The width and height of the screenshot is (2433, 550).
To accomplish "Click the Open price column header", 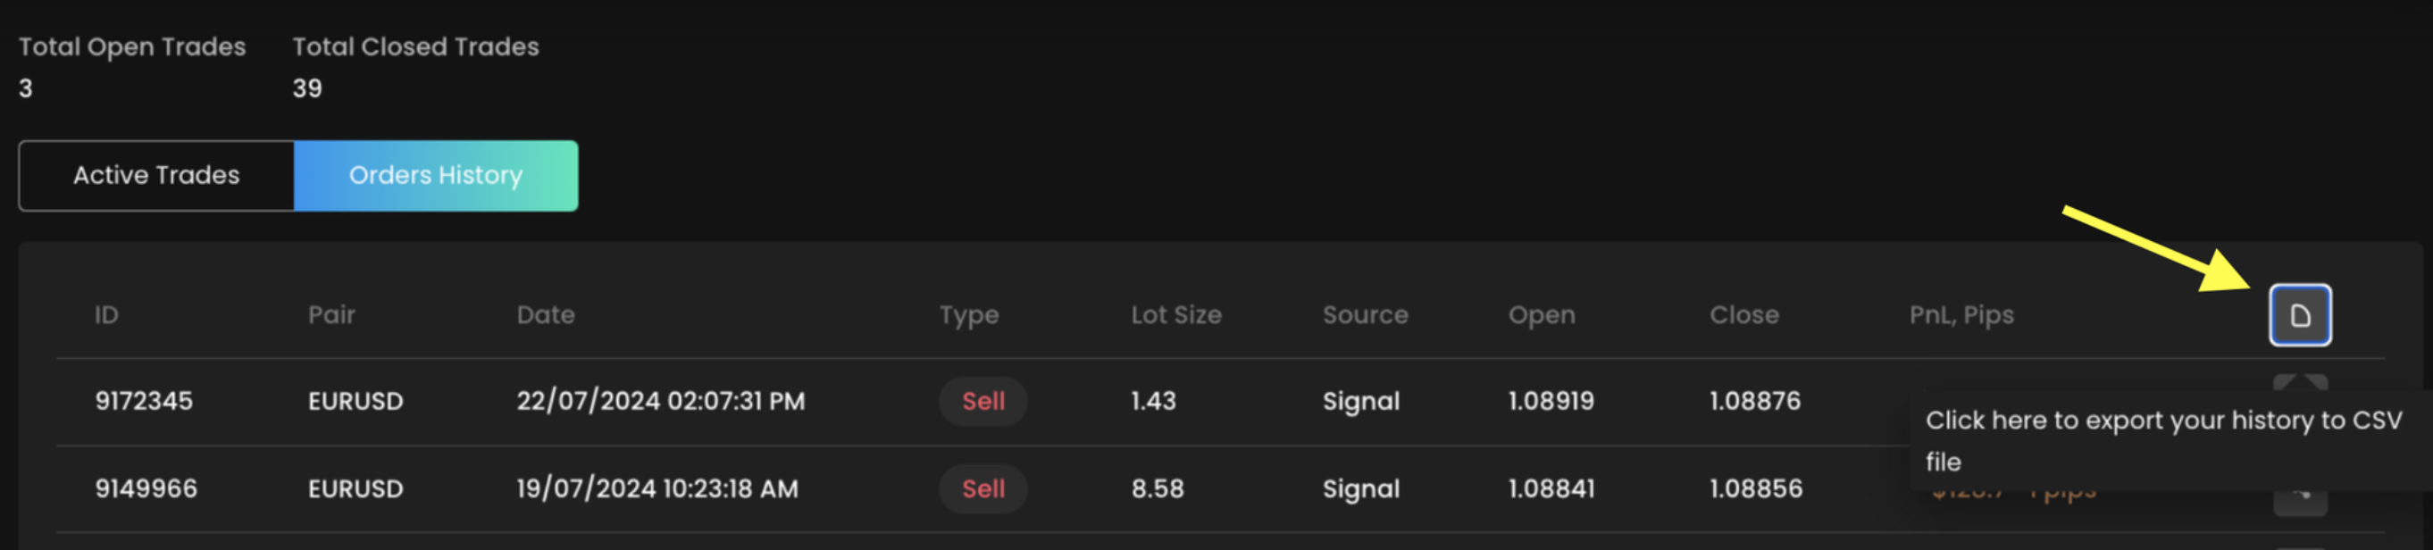I will [x=1542, y=315].
